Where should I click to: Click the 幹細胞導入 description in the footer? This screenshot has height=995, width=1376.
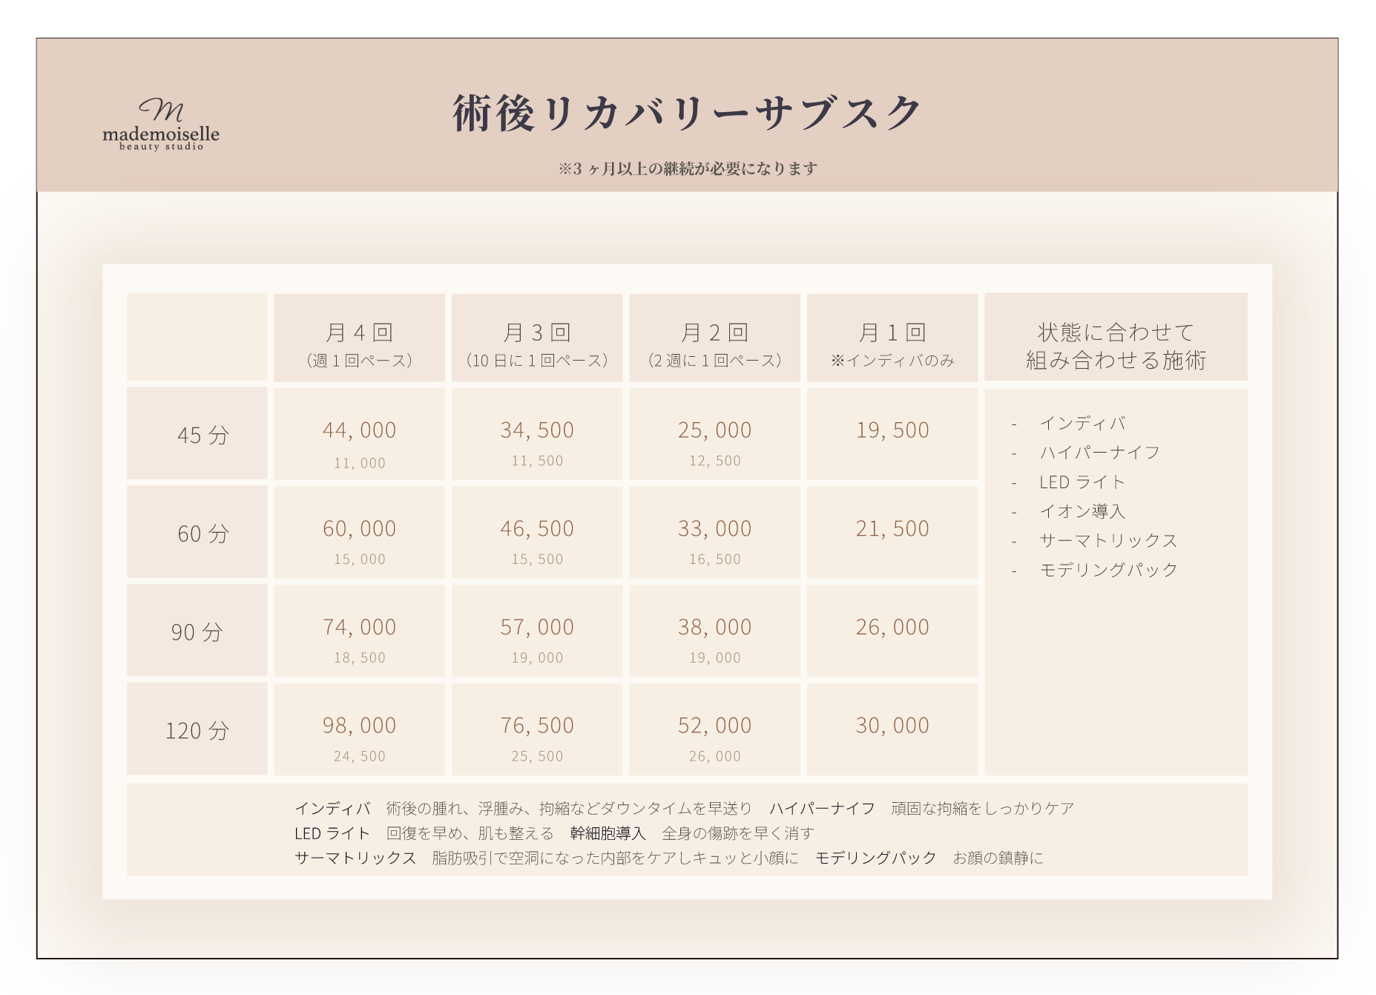pyautogui.click(x=608, y=833)
